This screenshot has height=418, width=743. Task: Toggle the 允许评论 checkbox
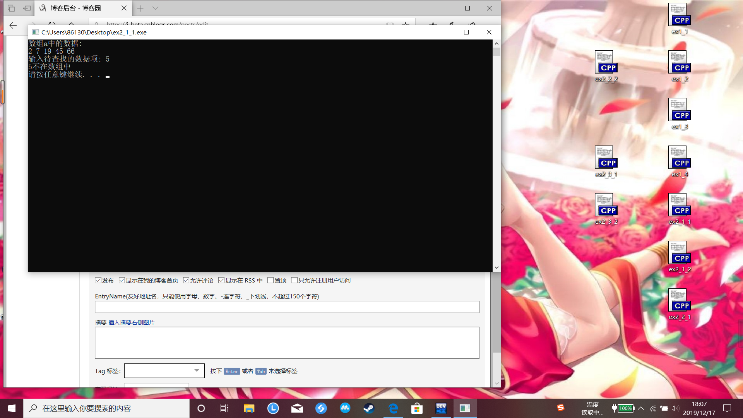[186, 280]
